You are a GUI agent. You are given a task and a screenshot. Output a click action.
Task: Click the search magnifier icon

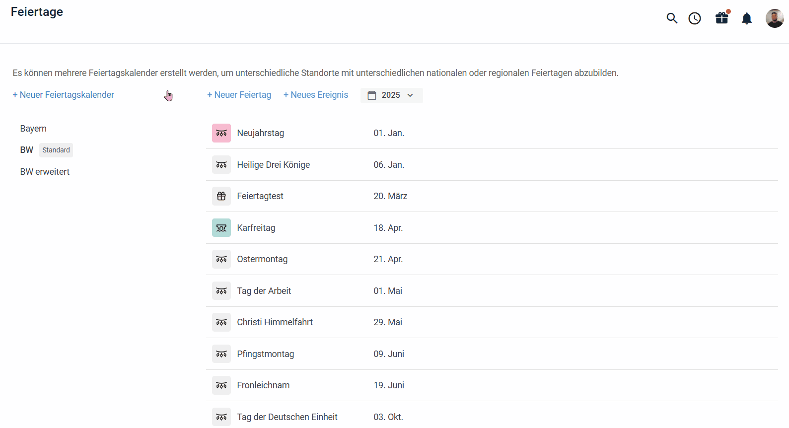(672, 18)
